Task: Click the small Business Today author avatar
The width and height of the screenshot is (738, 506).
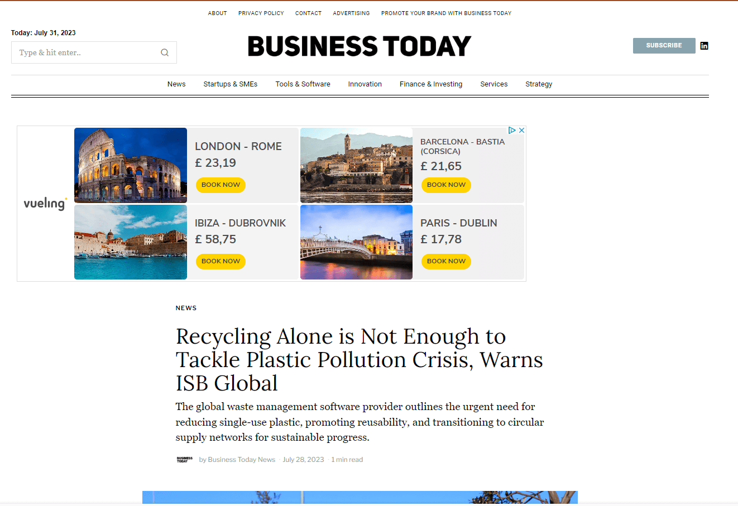Action: [x=185, y=460]
